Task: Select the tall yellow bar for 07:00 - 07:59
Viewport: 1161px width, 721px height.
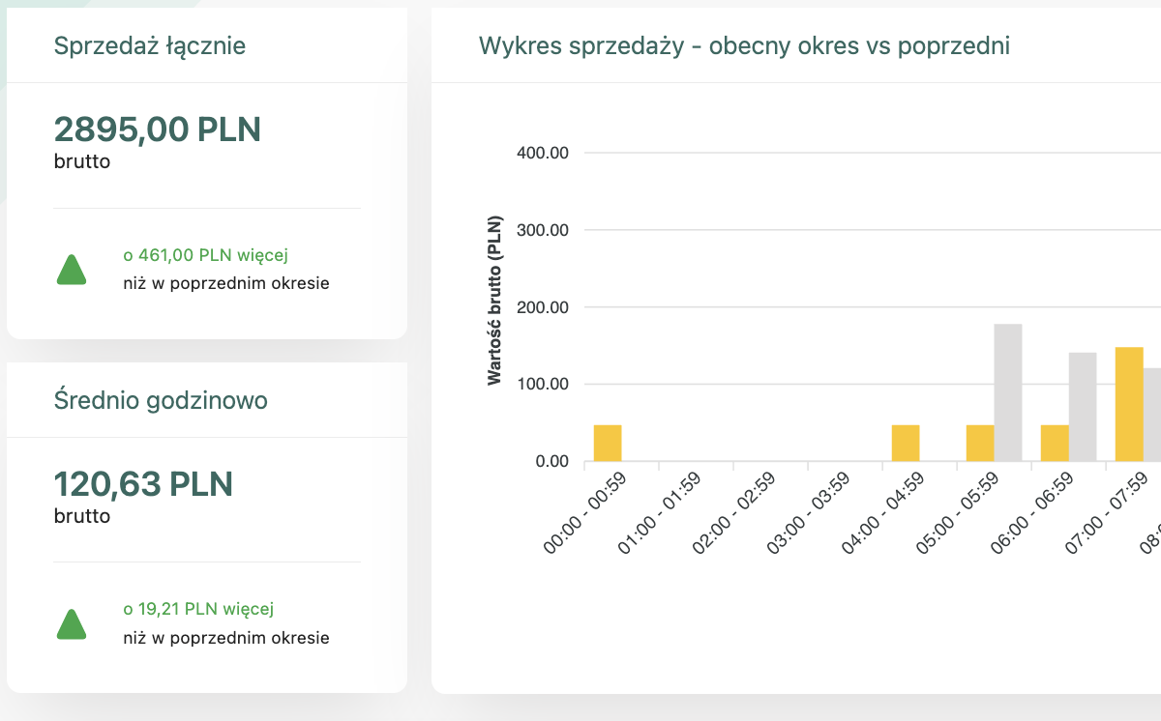Action: (1129, 404)
